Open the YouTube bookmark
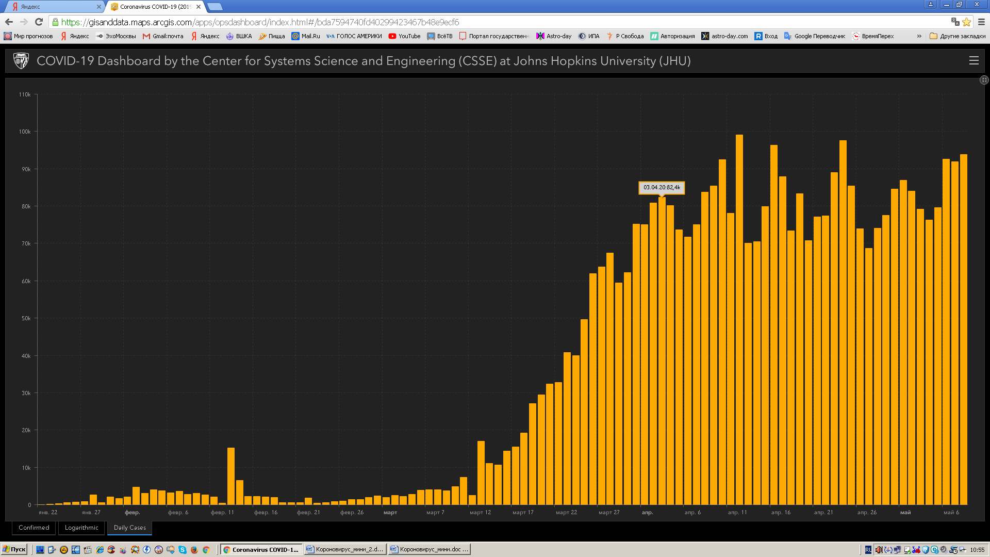The width and height of the screenshot is (990, 557). click(404, 36)
